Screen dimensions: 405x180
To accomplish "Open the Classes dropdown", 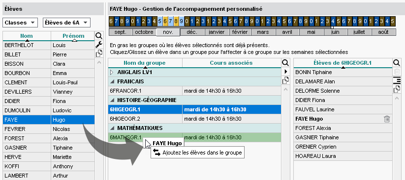I will (20, 23).
